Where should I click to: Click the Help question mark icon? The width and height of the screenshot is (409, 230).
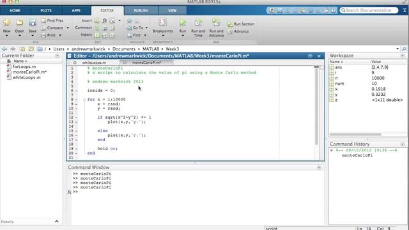pos(334,10)
